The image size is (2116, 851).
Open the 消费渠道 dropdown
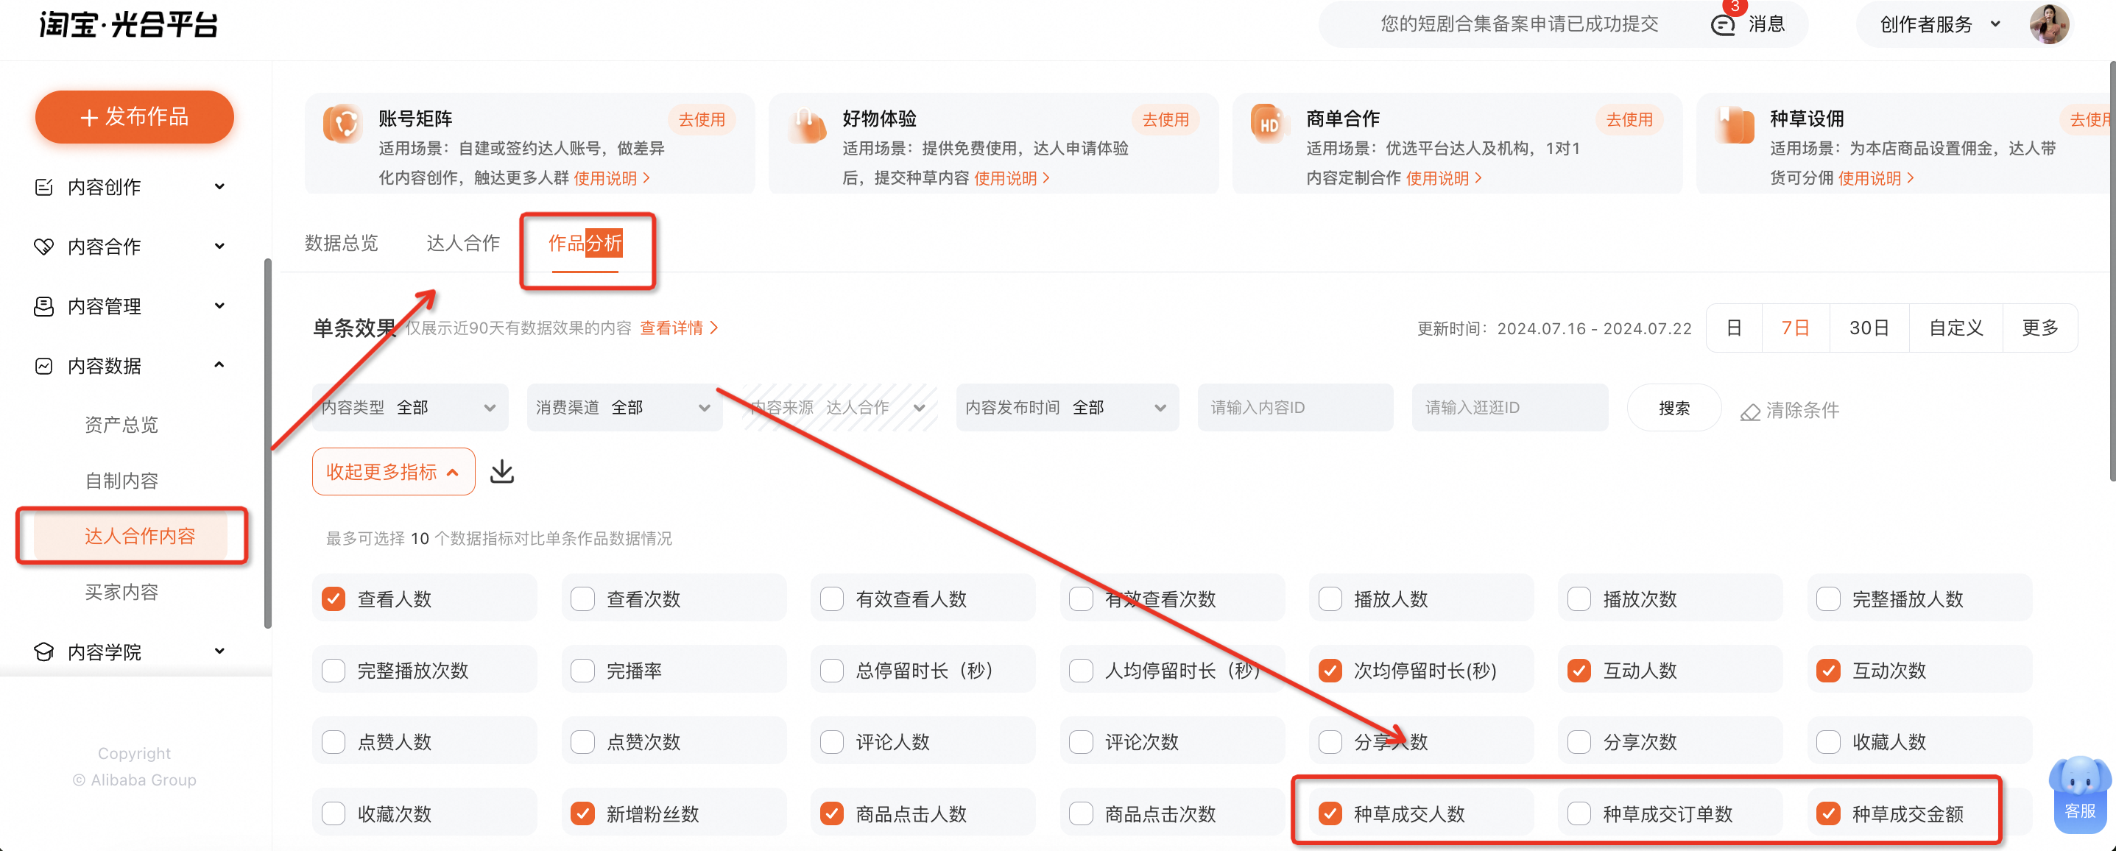pyautogui.click(x=624, y=407)
